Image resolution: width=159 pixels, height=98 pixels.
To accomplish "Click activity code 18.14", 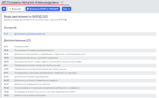I will pyautogui.click(x=6, y=54).
